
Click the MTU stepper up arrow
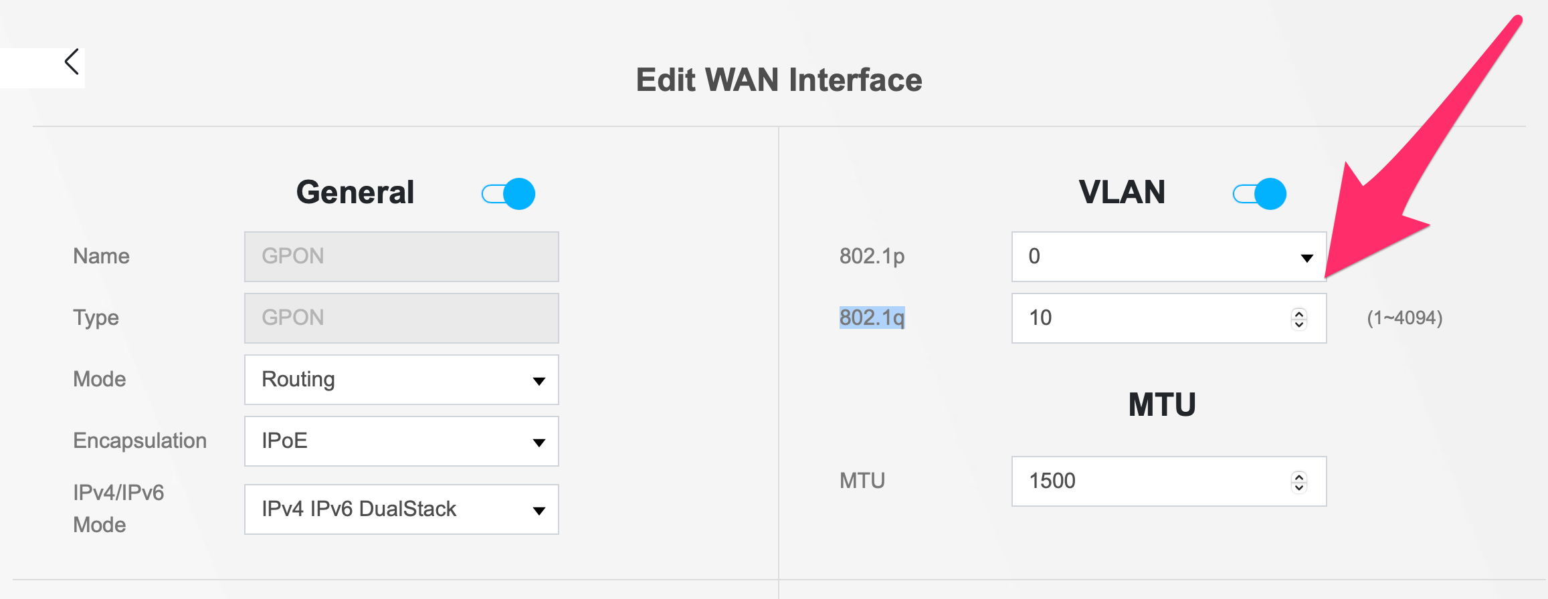click(x=1298, y=475)
